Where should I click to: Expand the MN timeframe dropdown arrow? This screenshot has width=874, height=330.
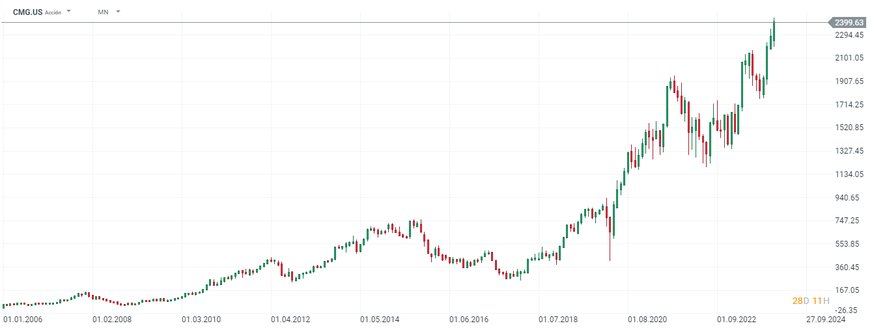(x=118, y=12)
